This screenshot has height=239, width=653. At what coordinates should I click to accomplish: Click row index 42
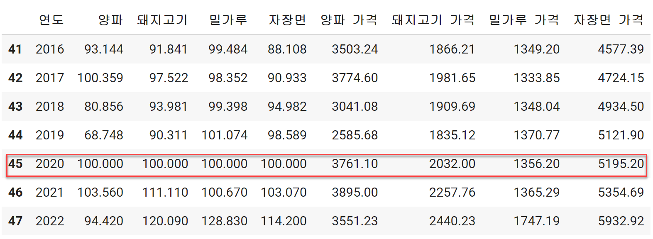15,78
